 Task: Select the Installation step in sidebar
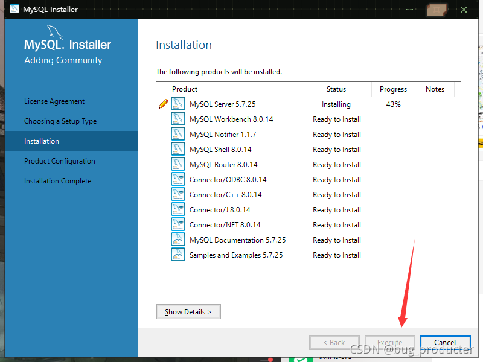pyautogui.click(x=71, y=141)
